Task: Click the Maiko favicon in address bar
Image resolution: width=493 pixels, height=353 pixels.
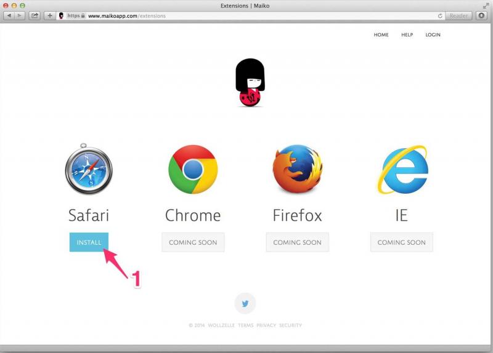Action: tap(61, 15)
